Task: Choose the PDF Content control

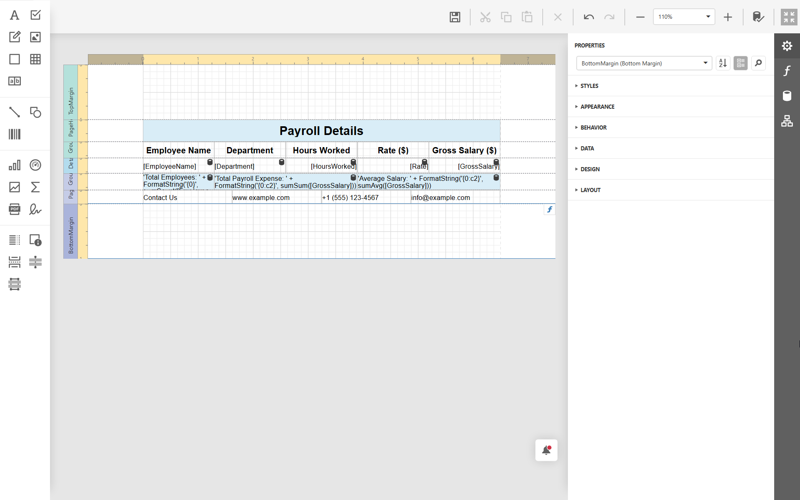Action: [x=15, y=209]
